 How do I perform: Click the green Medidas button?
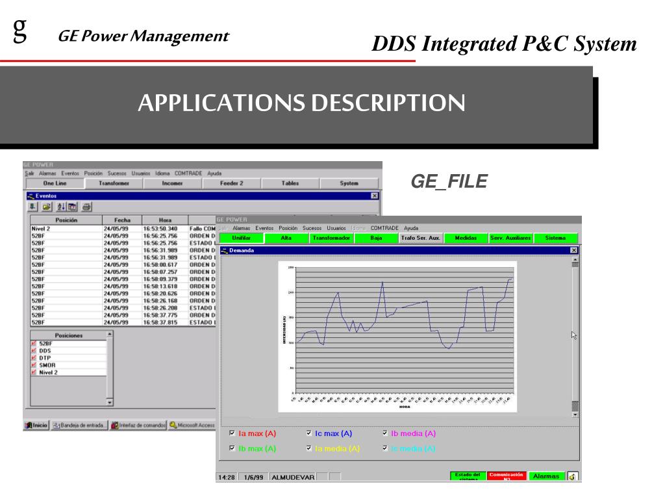coord(466,238)
